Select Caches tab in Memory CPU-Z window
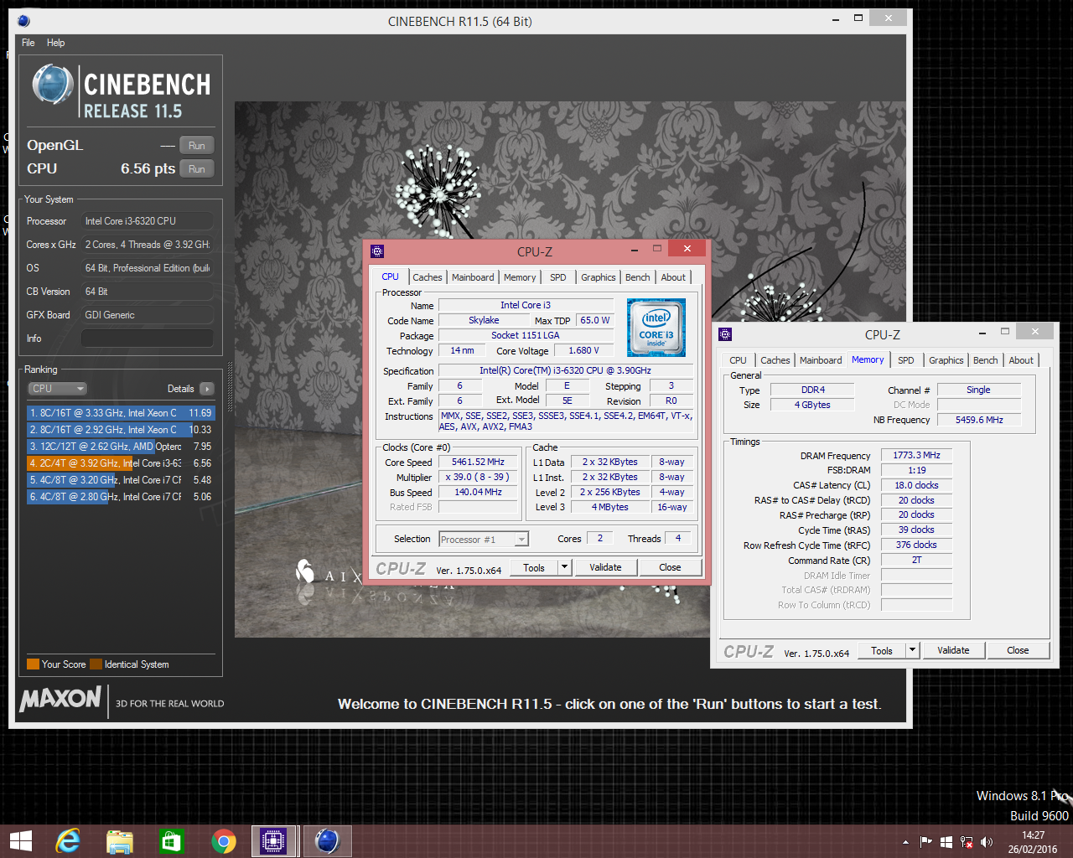This screenshot has height=858, width=1073. pos(775,360)
